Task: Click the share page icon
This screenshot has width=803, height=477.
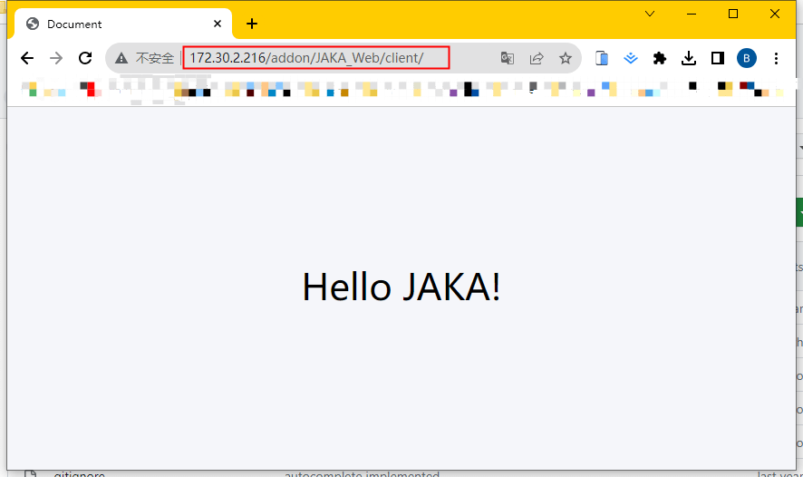Action: coord(537,58)
